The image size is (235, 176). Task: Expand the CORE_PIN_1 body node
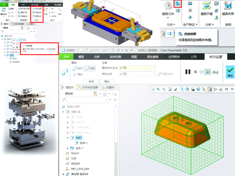click(x=68, y=127)
